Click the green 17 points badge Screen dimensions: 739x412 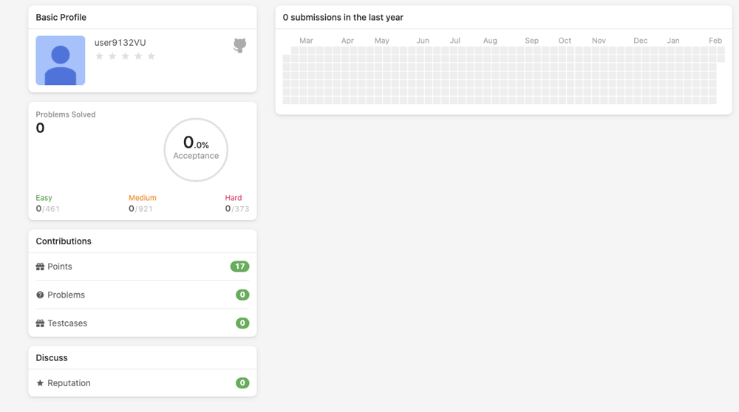tap(240, 267)
